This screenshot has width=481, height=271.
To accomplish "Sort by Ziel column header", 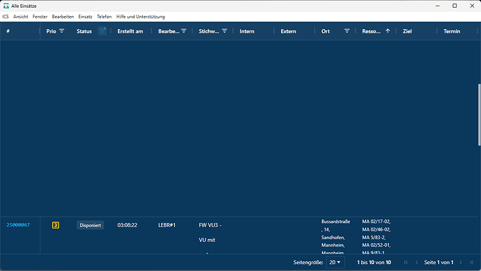I will pyautogui.click(x=407, y=31).
